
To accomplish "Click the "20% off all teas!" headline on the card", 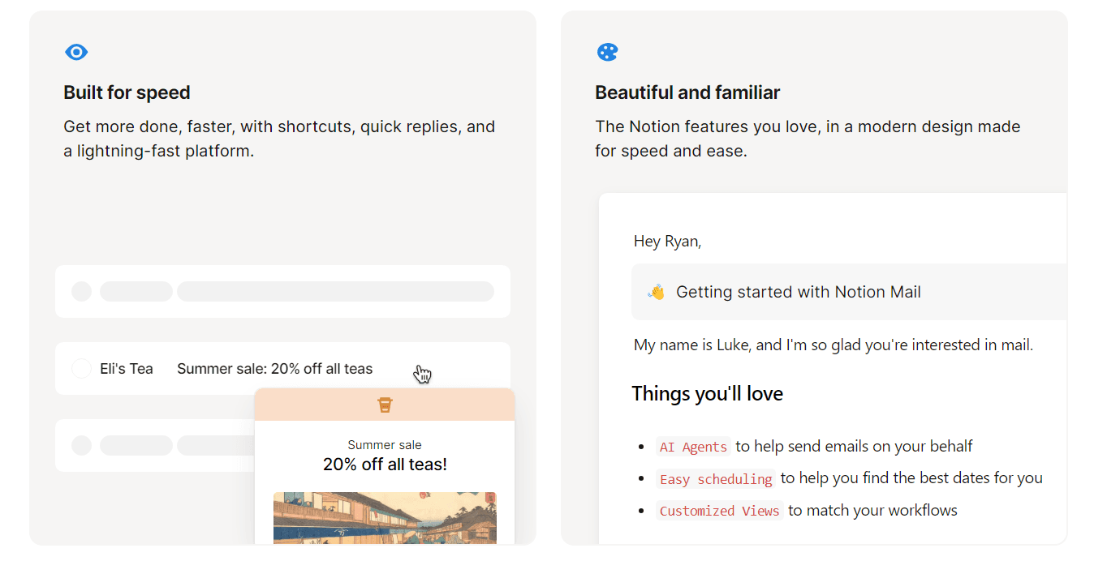I will (385, 464).
